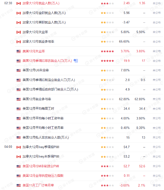Open the 美国12月失业率 indicator

[33, 51]
